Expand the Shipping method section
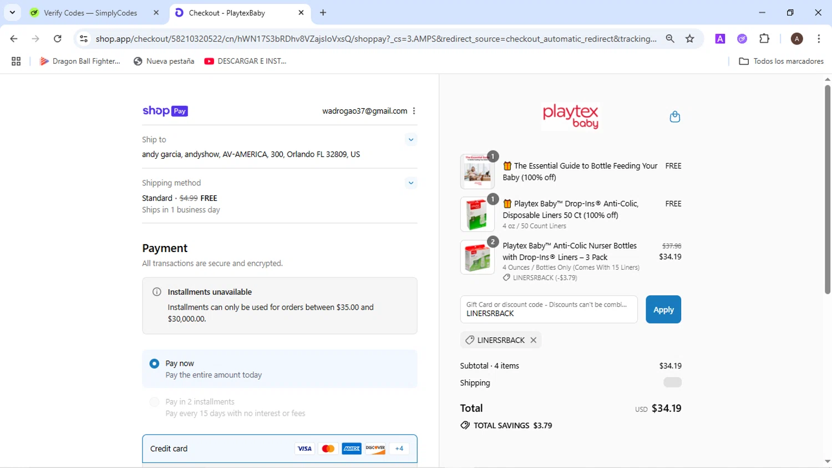This screenshot has height=468, width=832. tap(410, 183)
